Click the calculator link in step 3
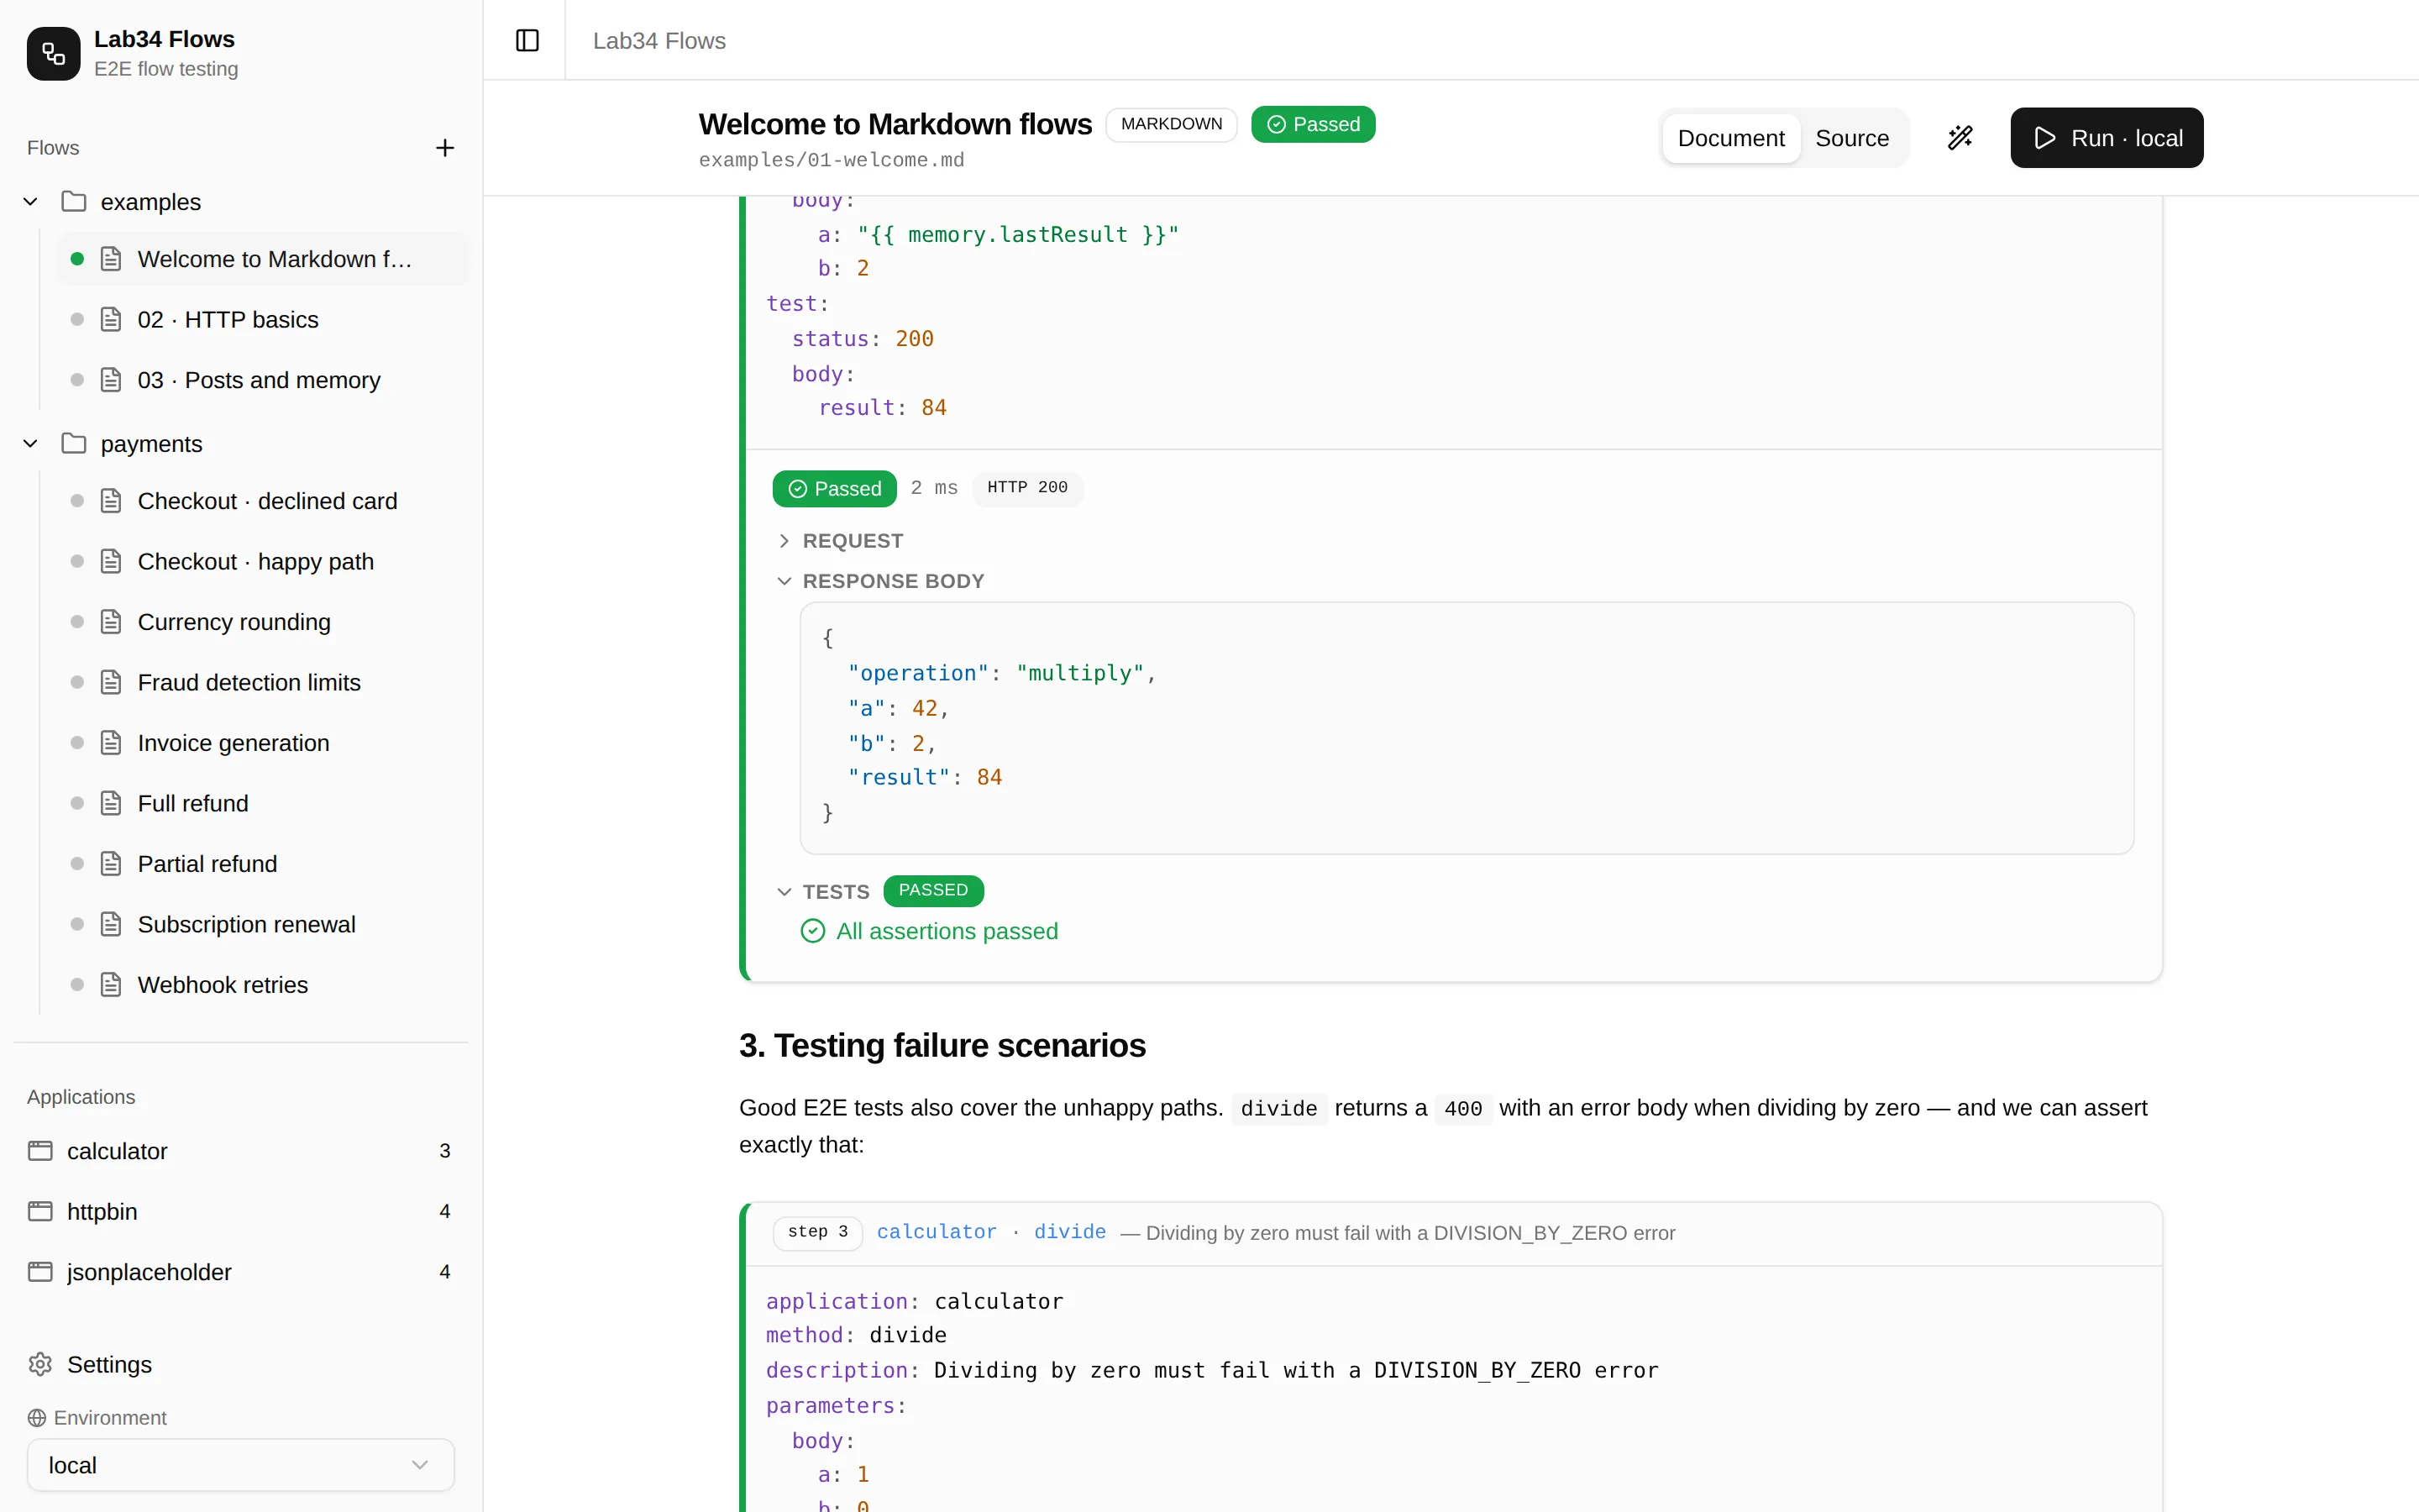The height and width of the screenshot is (1512, 2419). pyautogui.click(x=937, y=1232)
